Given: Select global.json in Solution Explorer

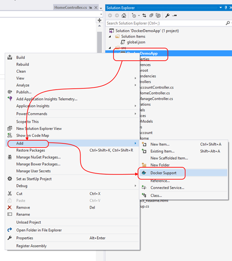Looking at the screenshot, I should coord(136,42).
